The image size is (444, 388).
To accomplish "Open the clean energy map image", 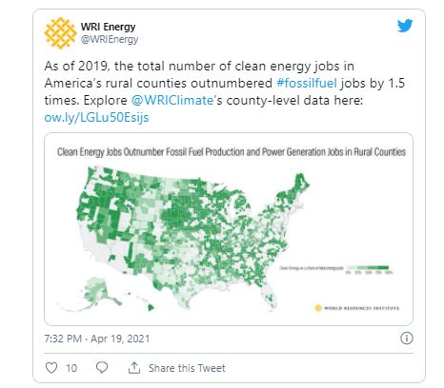I will coord(229,229).
